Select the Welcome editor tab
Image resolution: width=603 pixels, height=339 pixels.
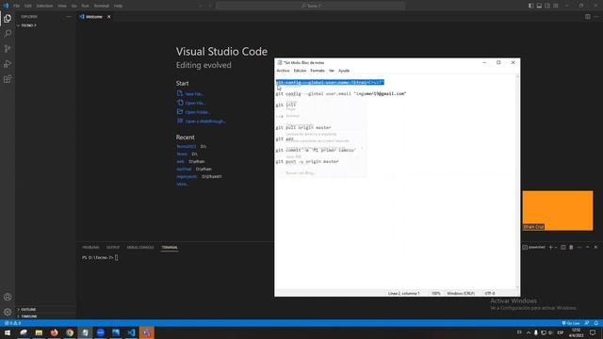[95, 17]
